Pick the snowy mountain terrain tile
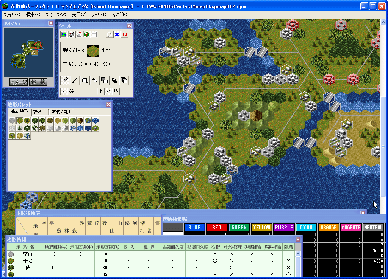Screen dimensions: 388x279 (65, 128)
